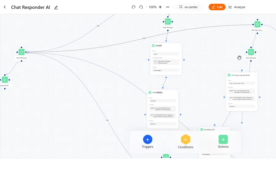The height and width of the screenshot is (172, 276).
Task: Go back using the arrow beside Chat Responder AI
Action: coord(5,7)
